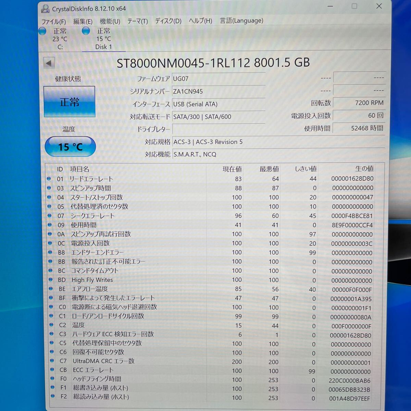Click status dot for CB ECC エラーレート
Viewport: 411px width, 411px height.
click(52, 369)
